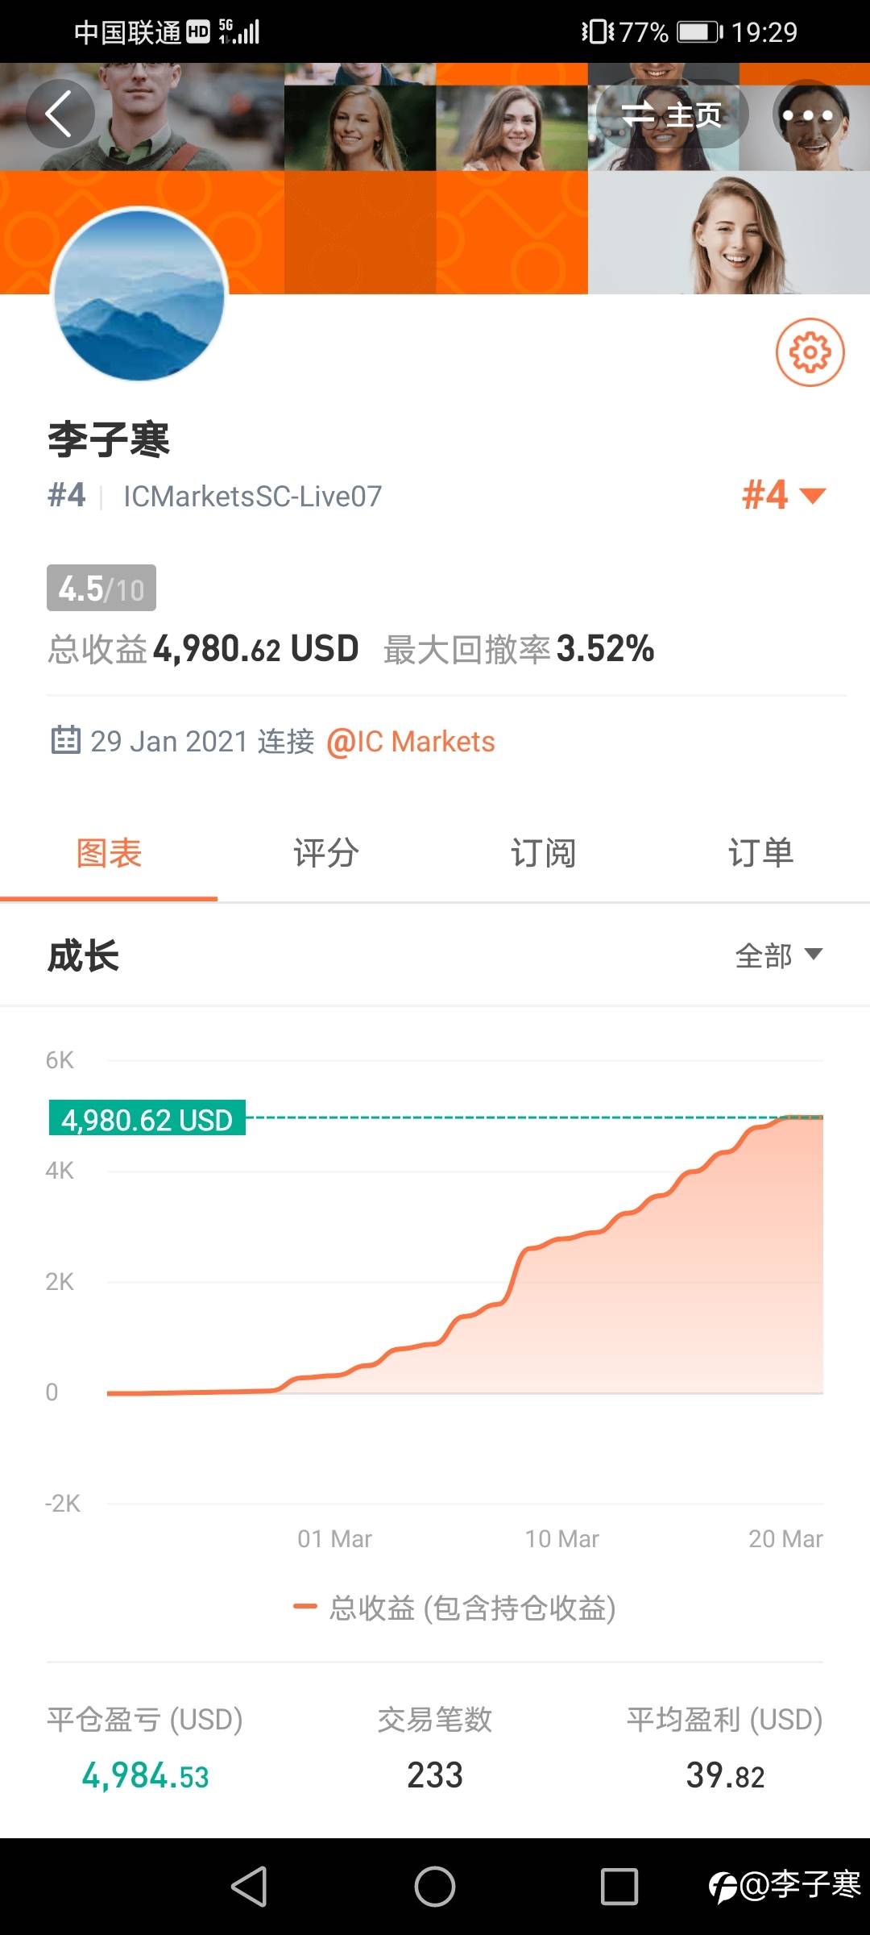Switch to homepage with 主页 button
This screenshot has height=1935, width=870.
pyautogui.click(x=672, y=115)
